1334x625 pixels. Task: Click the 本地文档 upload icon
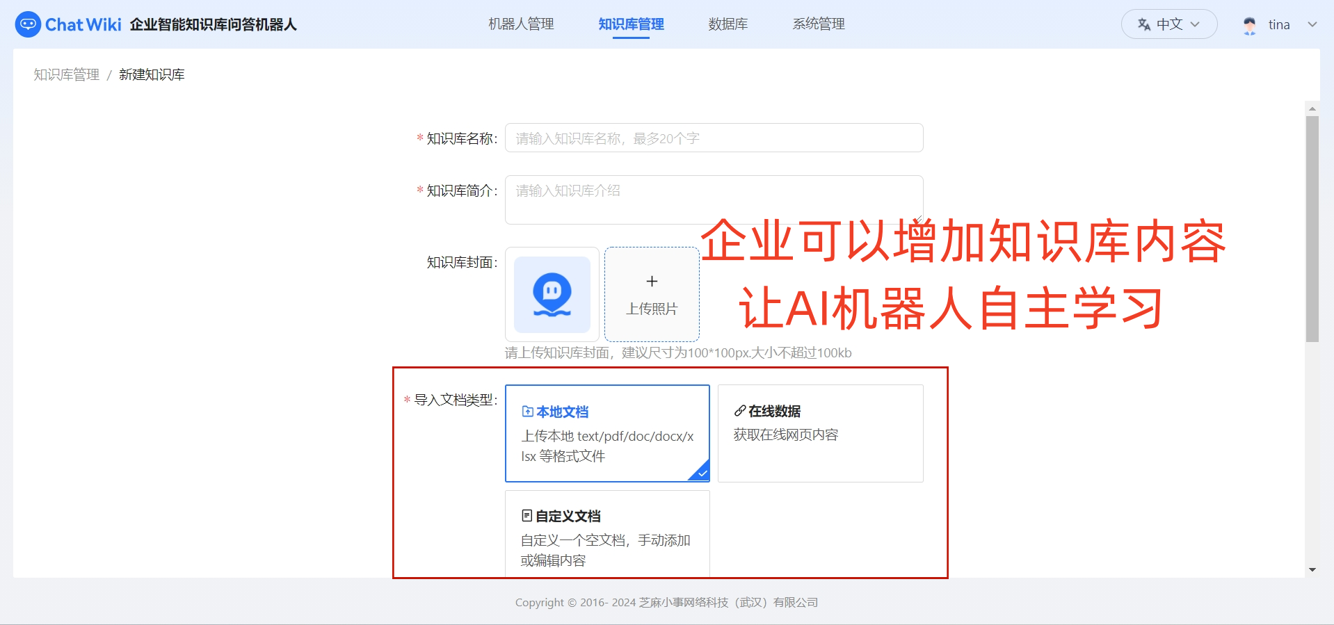tap(527, 412)
